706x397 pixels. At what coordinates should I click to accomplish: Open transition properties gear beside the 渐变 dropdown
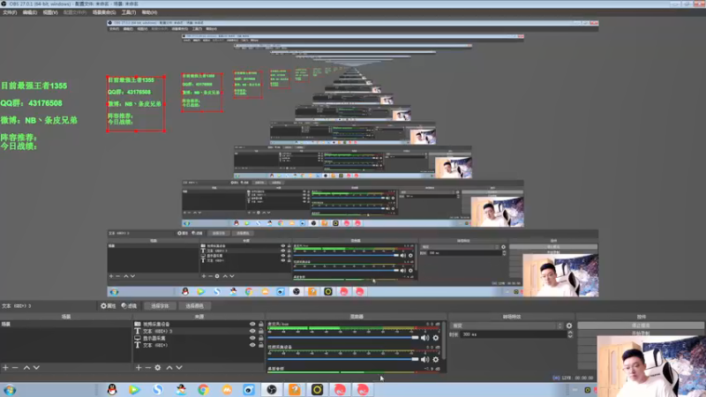coord(569,326)
